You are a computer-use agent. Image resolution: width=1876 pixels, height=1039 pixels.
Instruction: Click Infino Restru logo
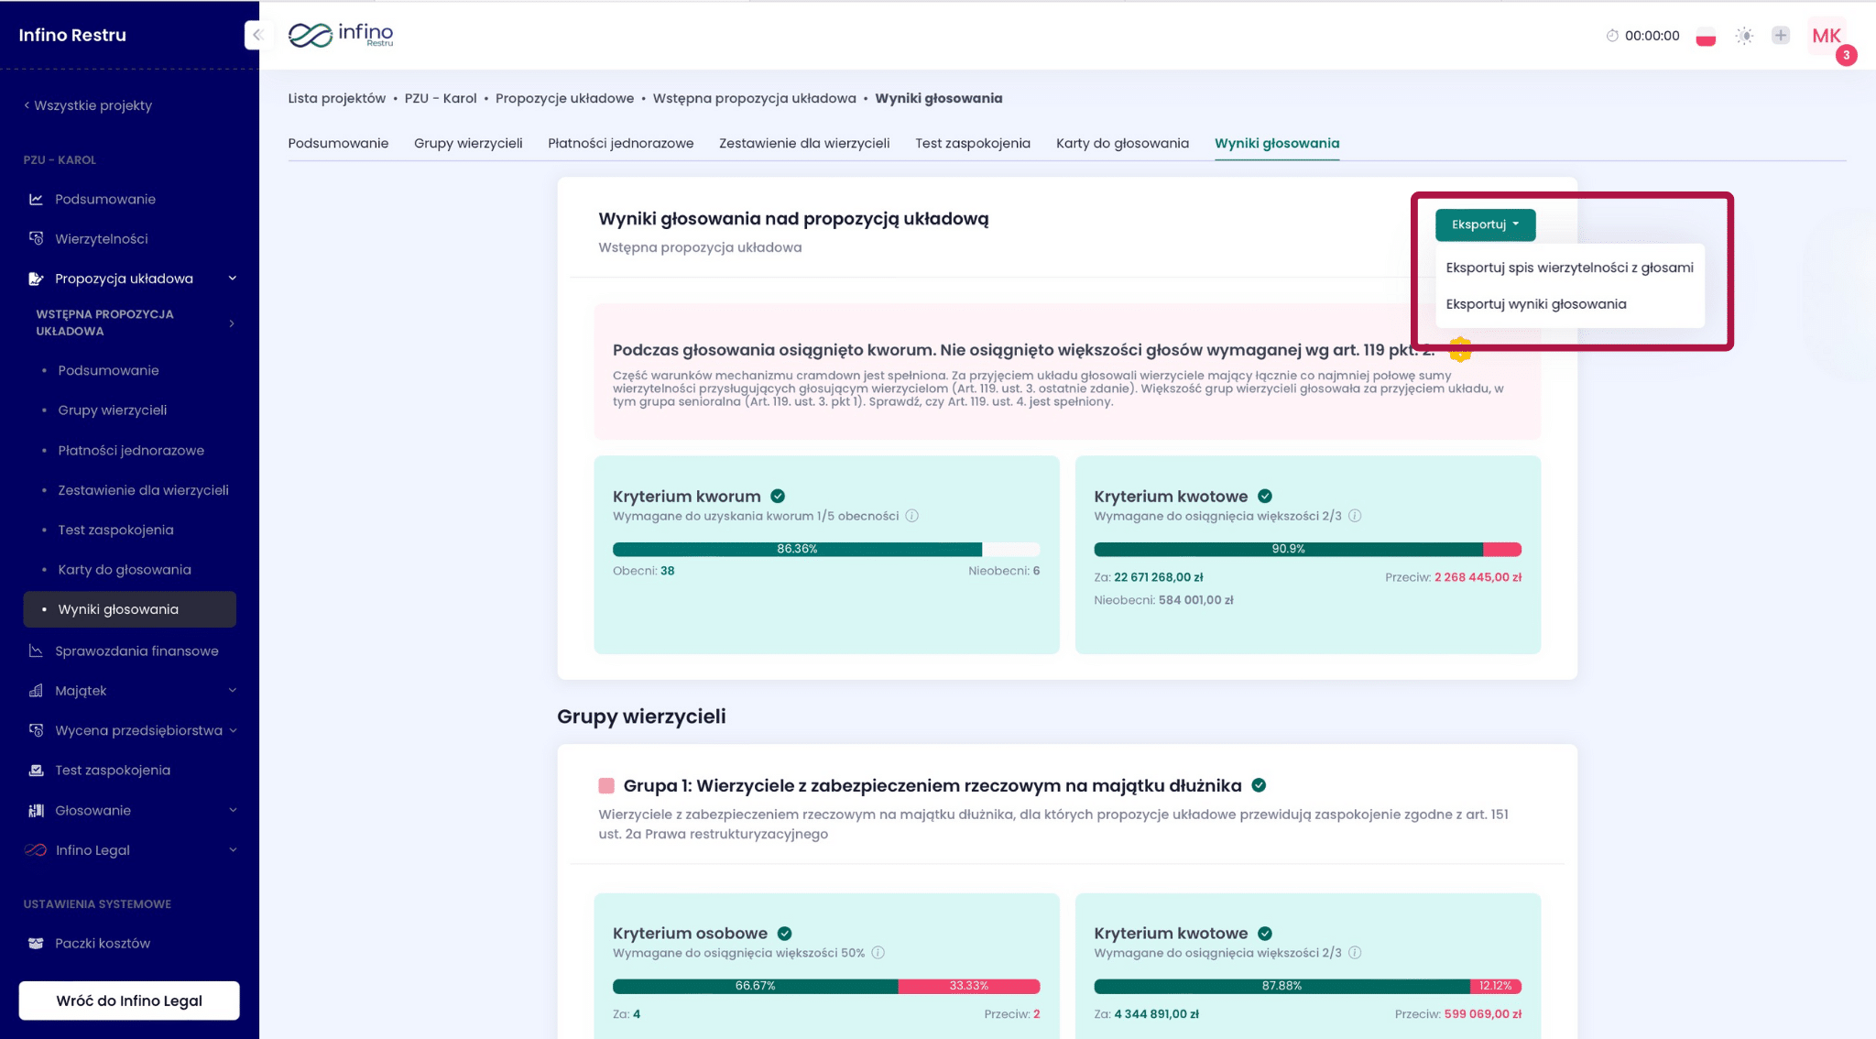[x=341, y=35]
